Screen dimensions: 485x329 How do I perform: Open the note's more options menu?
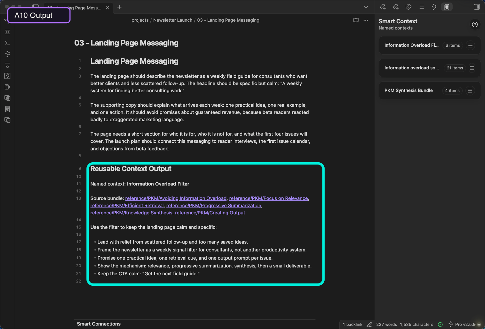tap(365, 20)
